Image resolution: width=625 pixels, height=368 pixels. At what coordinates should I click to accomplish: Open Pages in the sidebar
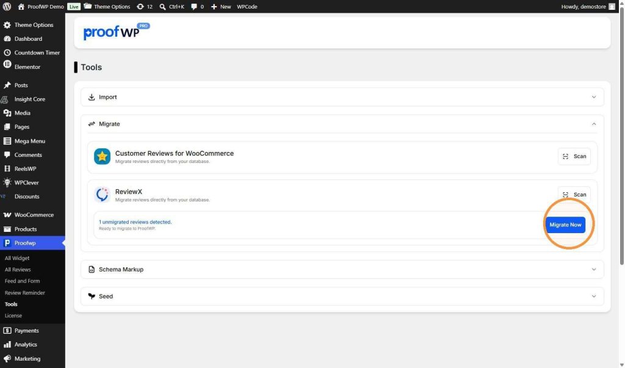pyautogui.click(x=22, y=127)
